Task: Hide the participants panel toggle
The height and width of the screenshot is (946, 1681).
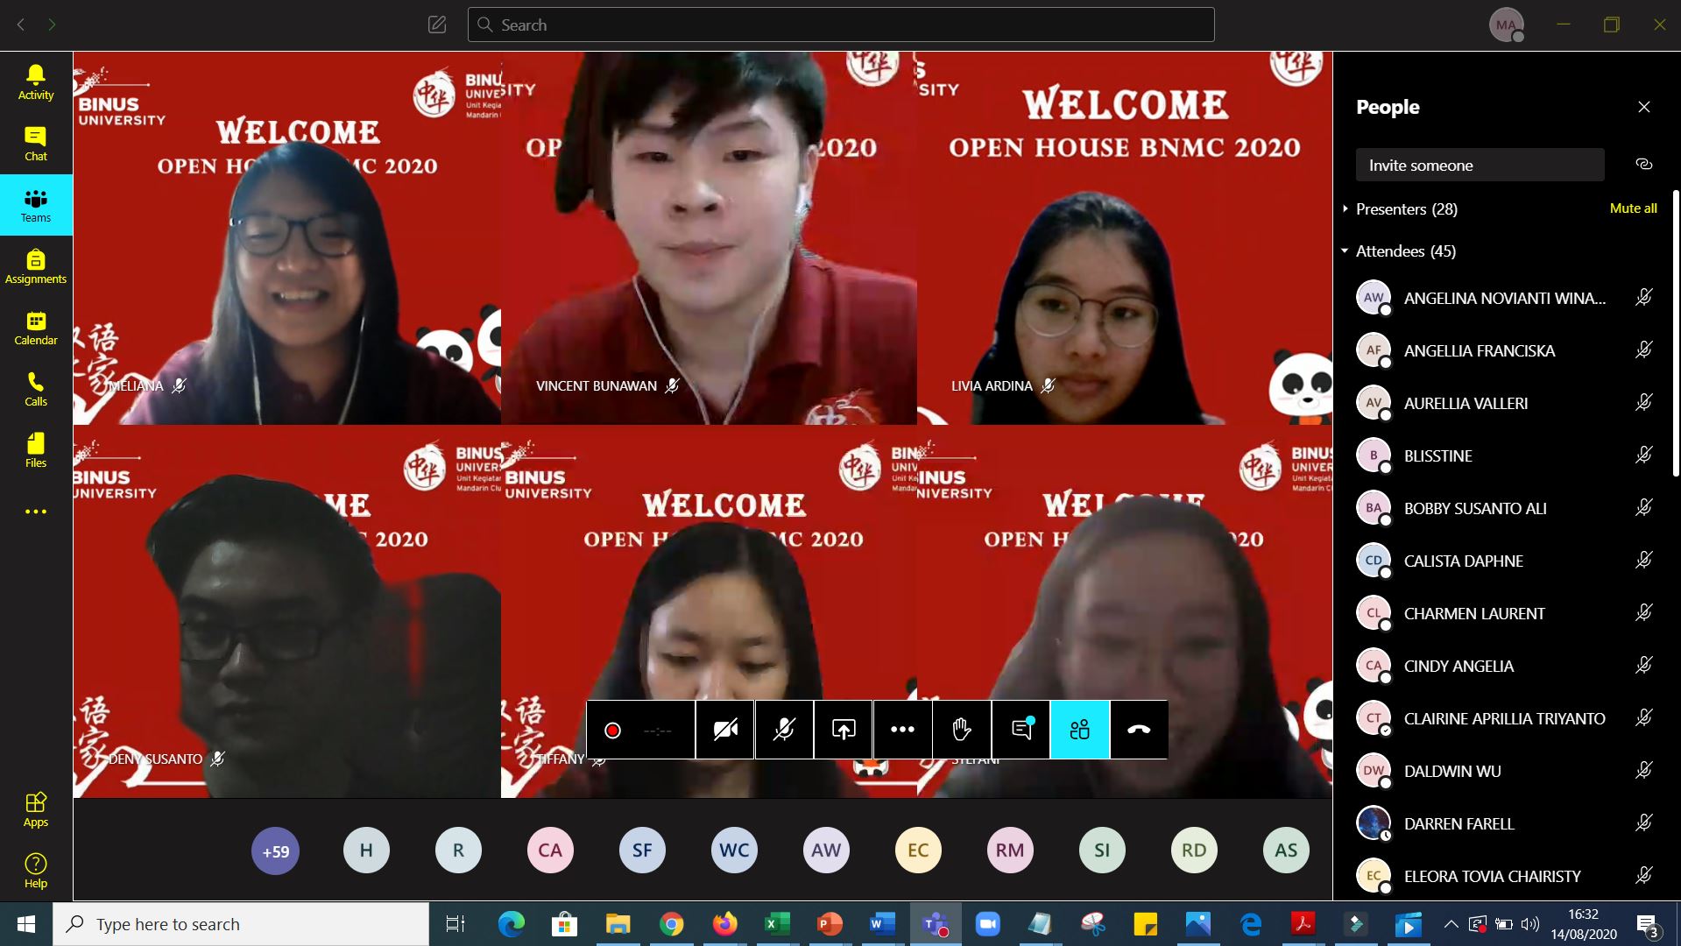Action: click(1079, 730)
